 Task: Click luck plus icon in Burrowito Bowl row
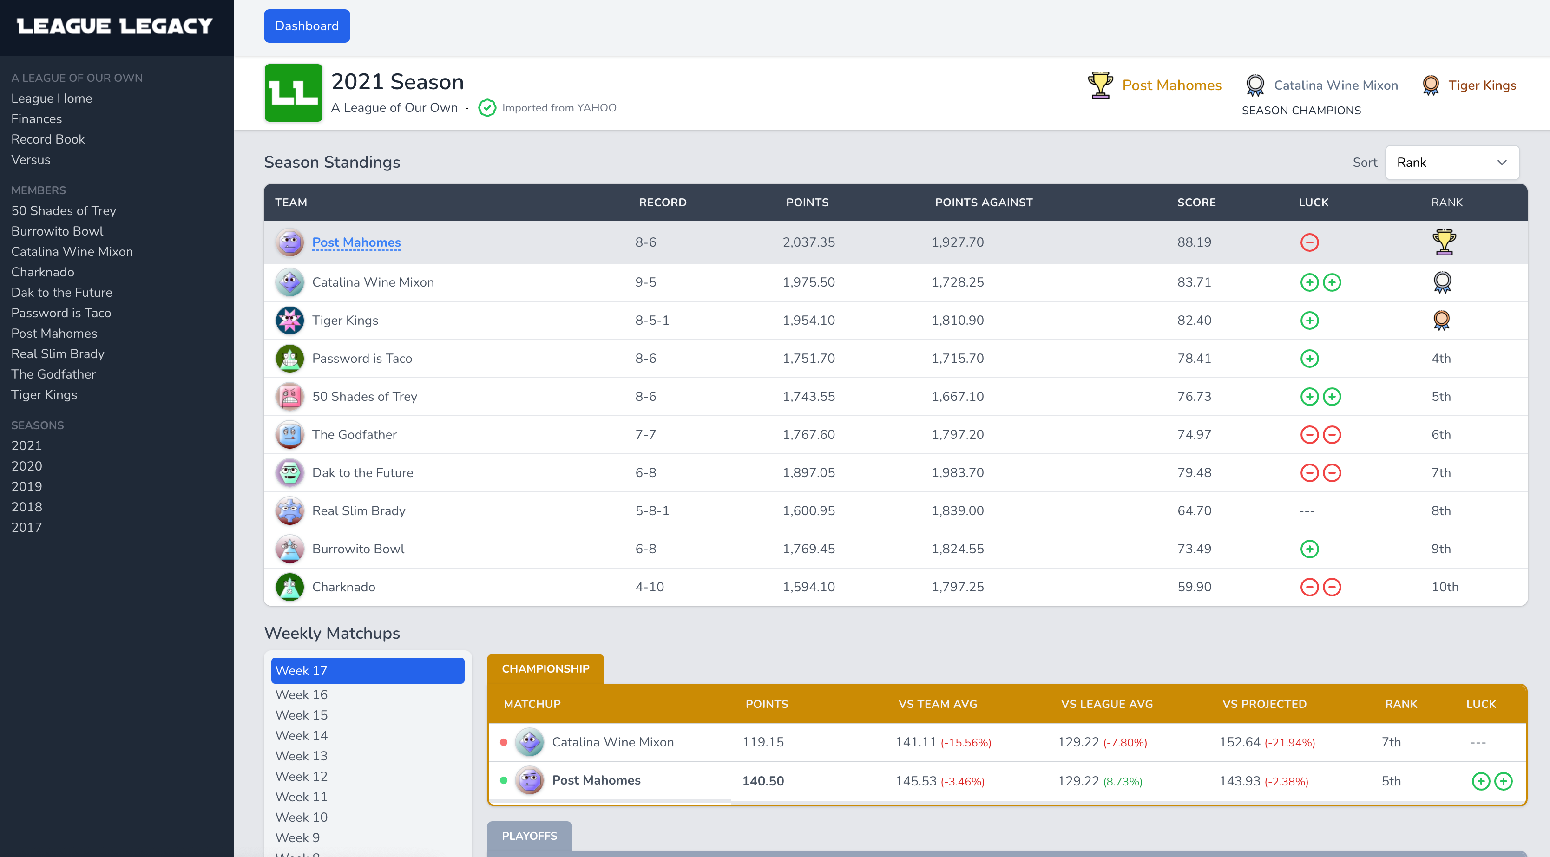click(1309, 549)
